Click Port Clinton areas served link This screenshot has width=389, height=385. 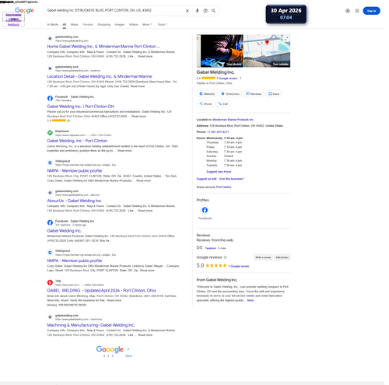point(224,187)
